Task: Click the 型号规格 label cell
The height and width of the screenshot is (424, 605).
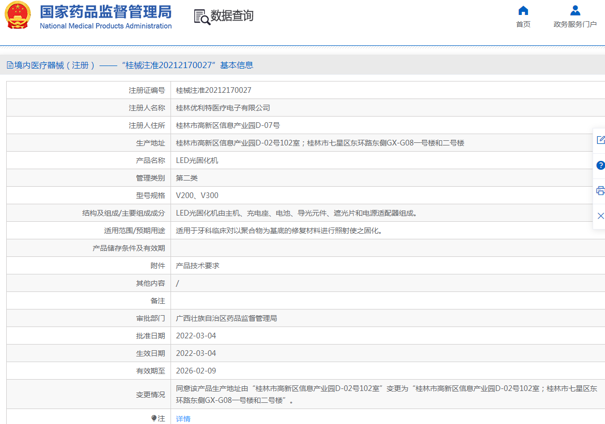Action: (x=89, y=195)
